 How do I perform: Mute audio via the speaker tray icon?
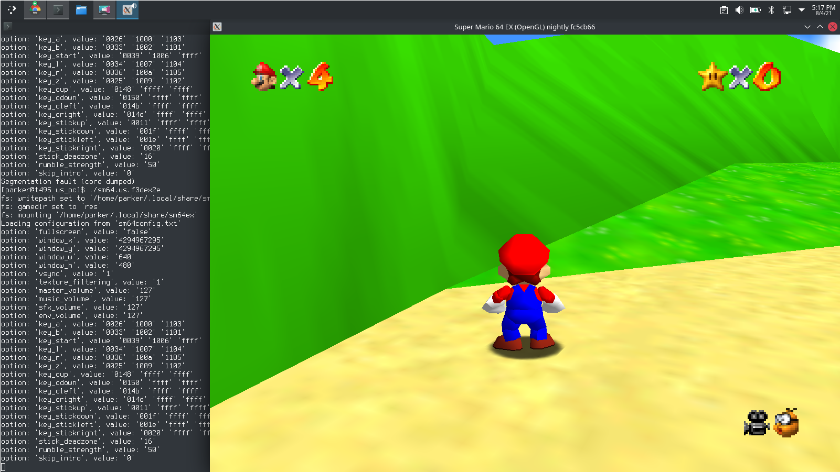[740, 9]
